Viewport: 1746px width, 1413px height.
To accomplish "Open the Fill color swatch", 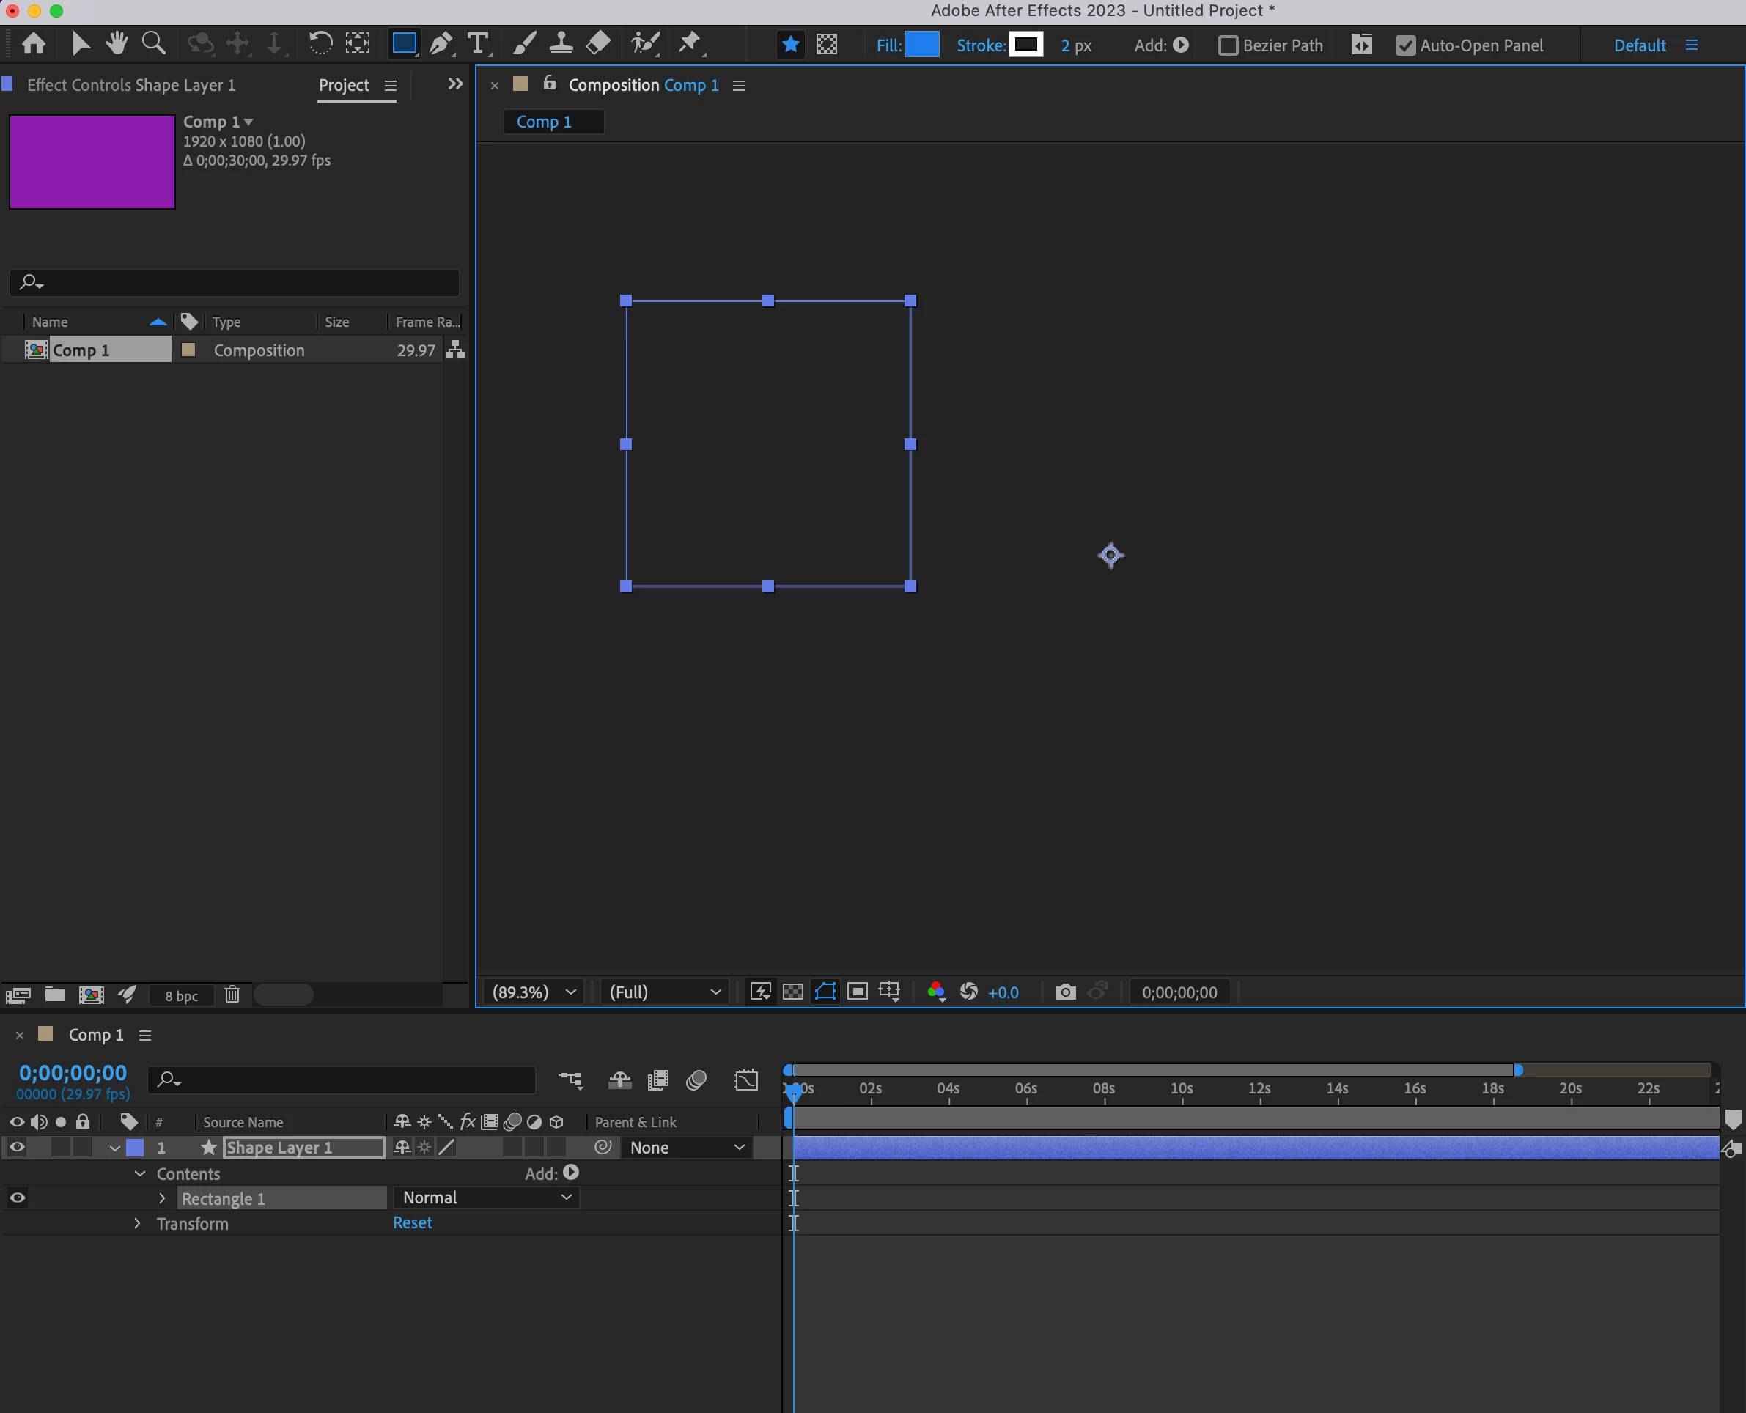I will point(921,45).
